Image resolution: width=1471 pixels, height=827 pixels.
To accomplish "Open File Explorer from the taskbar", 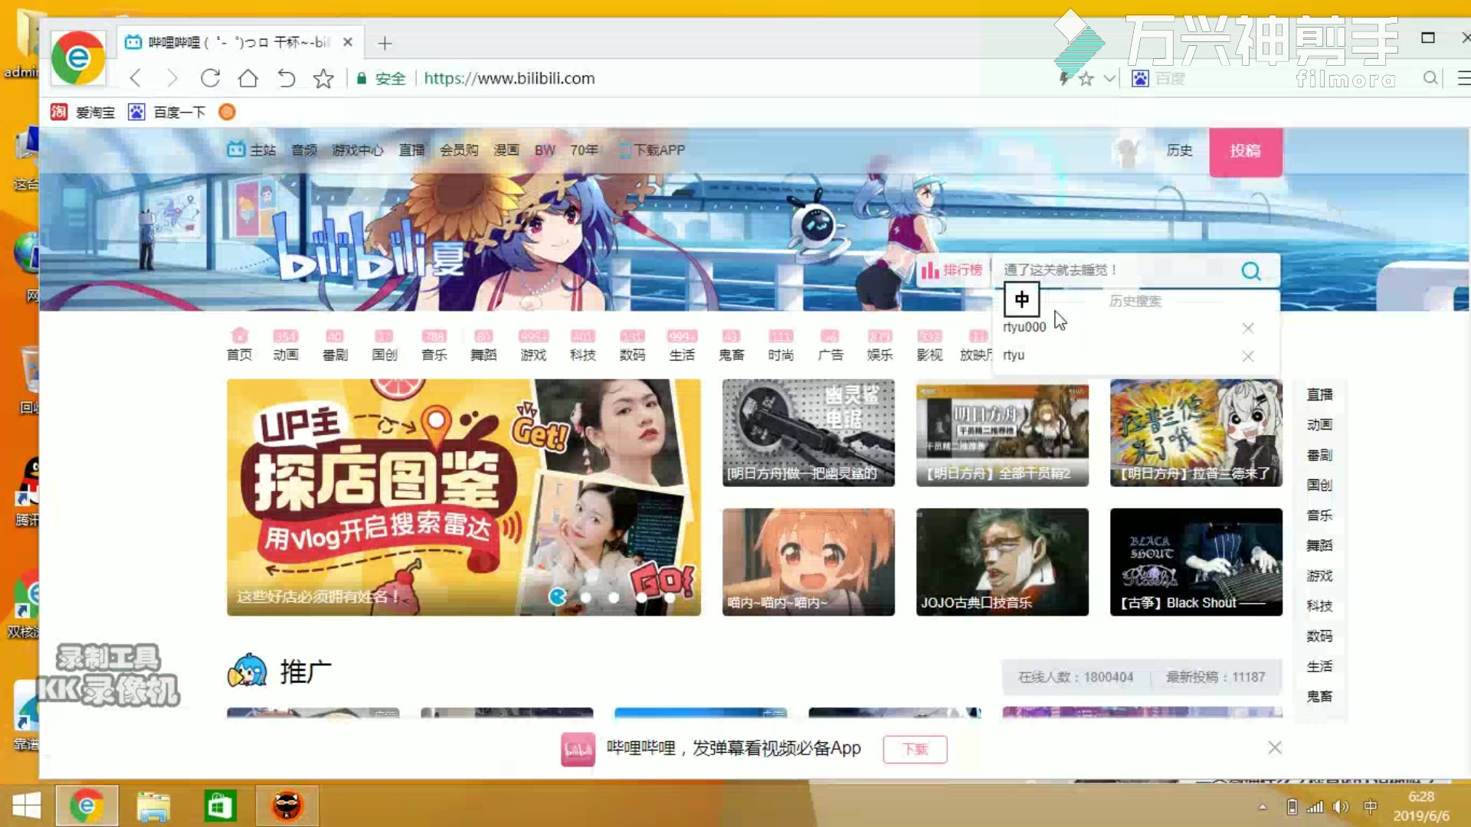I will click(153, 806).
